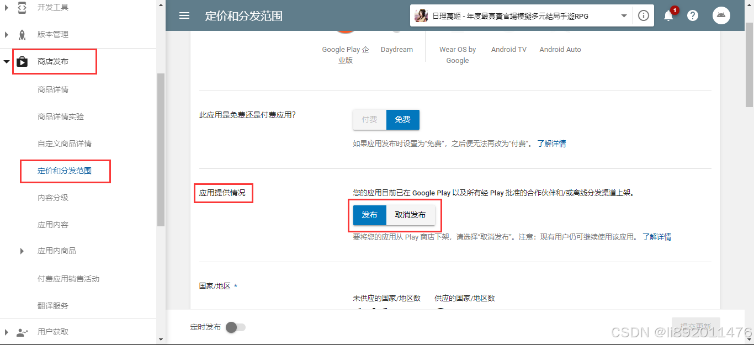Click the developer tools code icon

(22, 8)
